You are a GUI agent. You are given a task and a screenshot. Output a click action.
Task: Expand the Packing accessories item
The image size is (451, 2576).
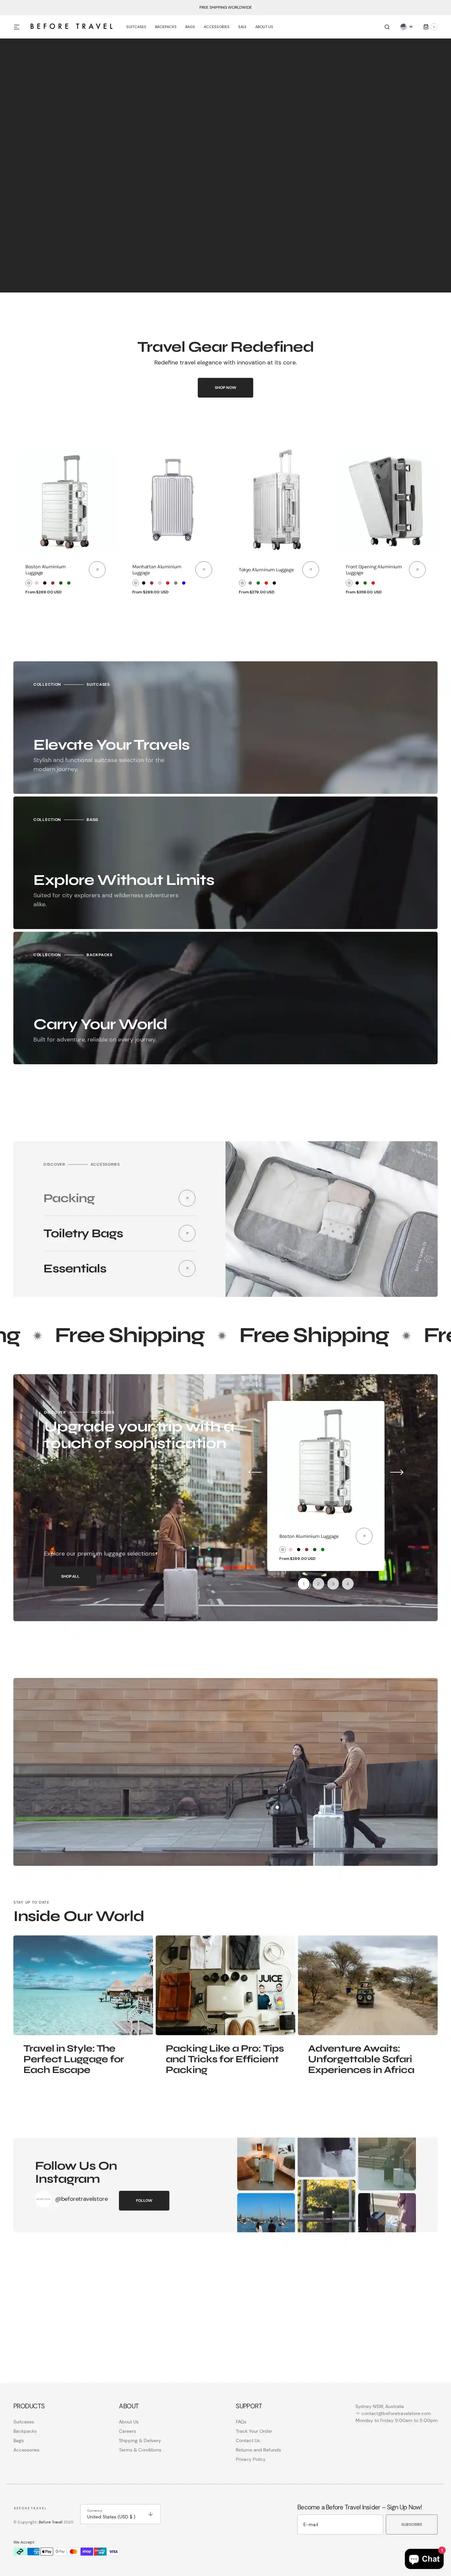pyautogui.click(x=187, y=1198)
